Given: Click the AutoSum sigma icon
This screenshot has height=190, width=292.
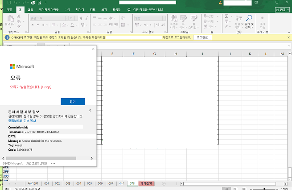Looking at the screenshot, I should [226, 16].
